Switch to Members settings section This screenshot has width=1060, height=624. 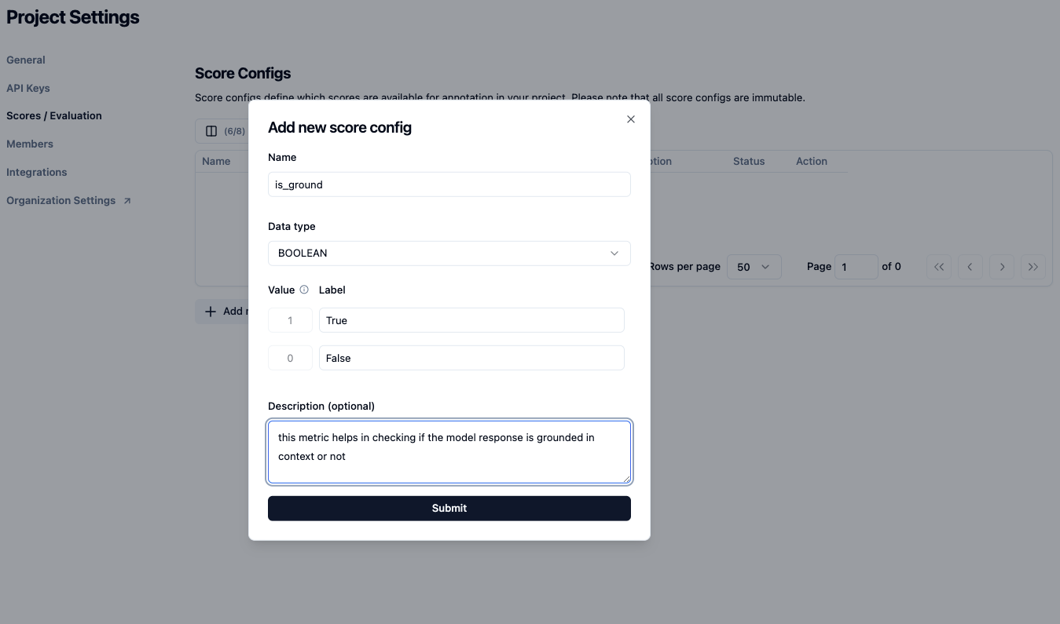[30, 144]
